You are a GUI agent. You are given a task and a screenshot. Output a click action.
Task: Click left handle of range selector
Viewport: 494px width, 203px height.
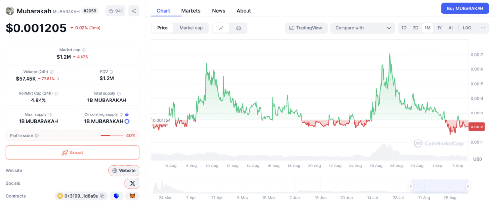[411, 186]
